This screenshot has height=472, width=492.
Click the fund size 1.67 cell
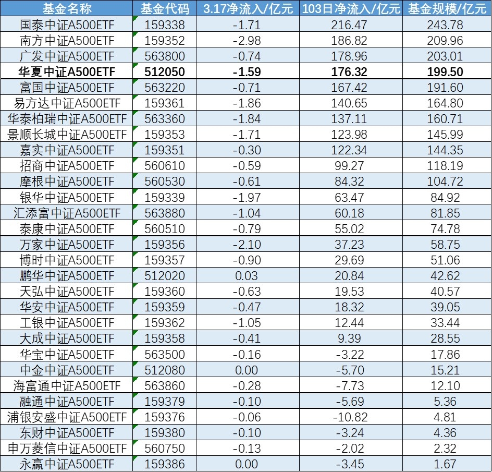[445, 463]
